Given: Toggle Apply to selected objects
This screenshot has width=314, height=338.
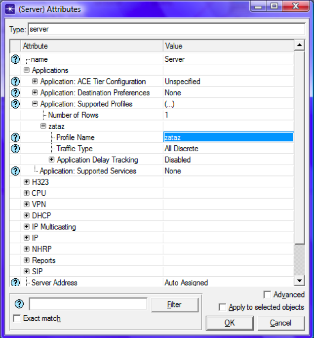Looking at the screenshot, I should click(x=222, y=307).
